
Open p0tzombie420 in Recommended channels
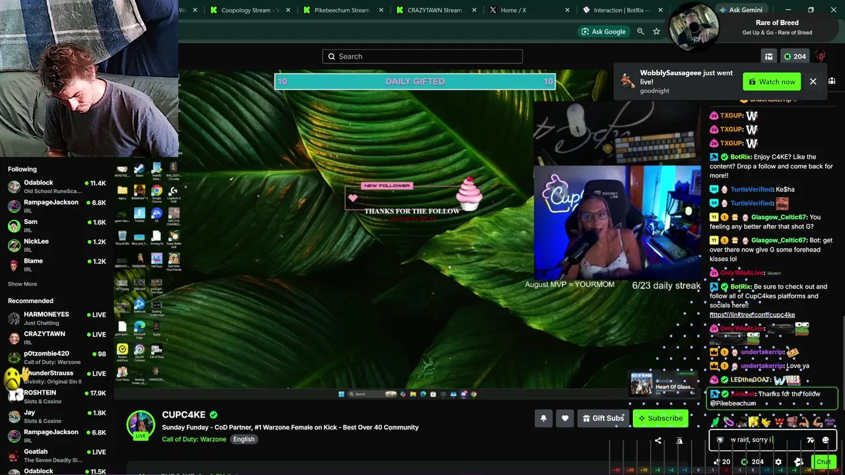(57, 358)
